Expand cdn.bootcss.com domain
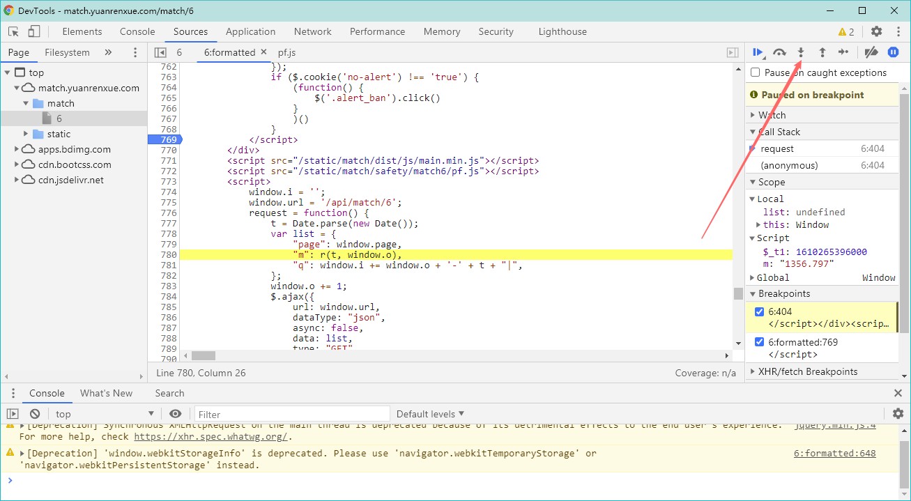911x501 pixels. coord(17,164)
